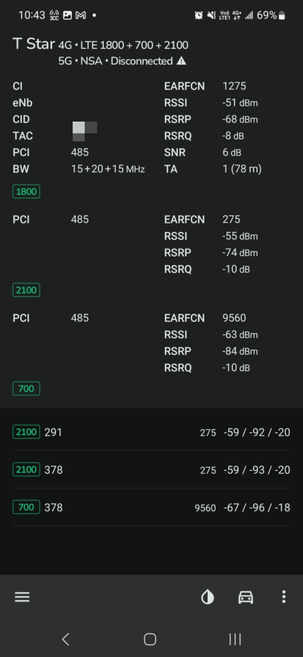The height and width of the screenshot is (657, 303).
Task: Toggle the dark theme contrast icon
Action: (207, 597)
